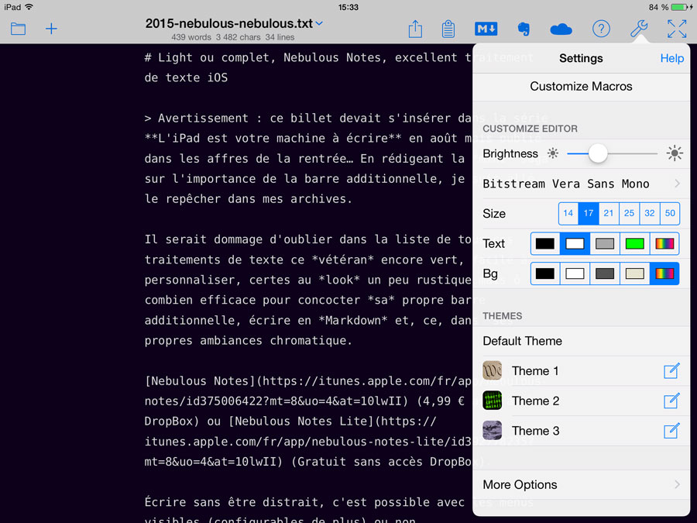Close settings via wrench icon
697x523 pixels.
(x=639, y=29)
